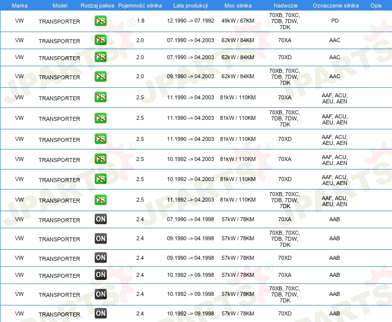
Task: Click VW in the 07.1990 -> 04.1998 row
Action: (x=19, y=219)
